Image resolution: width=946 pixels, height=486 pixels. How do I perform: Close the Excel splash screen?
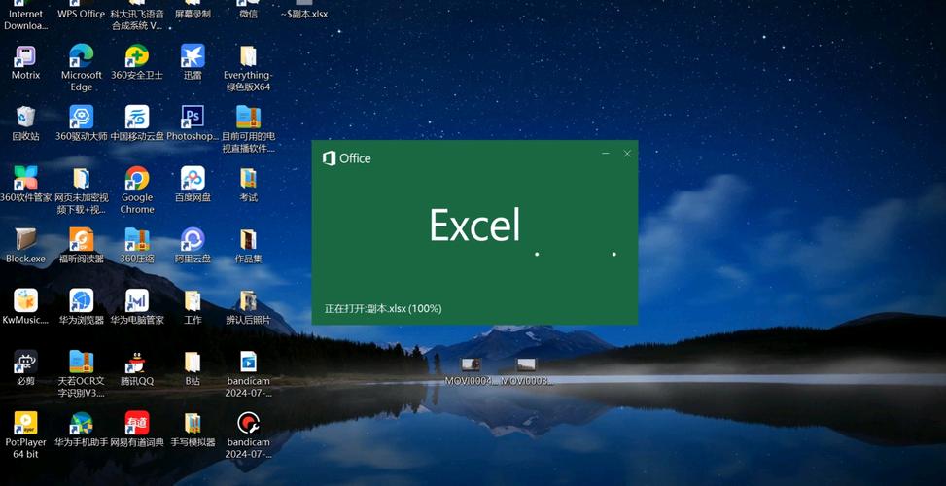pyautogui.click(x=627, y=154)
